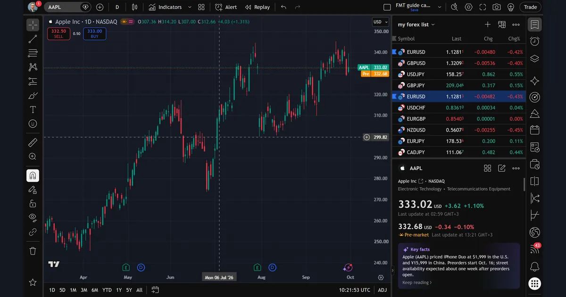Open the Trade panel button

click(x=531, y=7)
